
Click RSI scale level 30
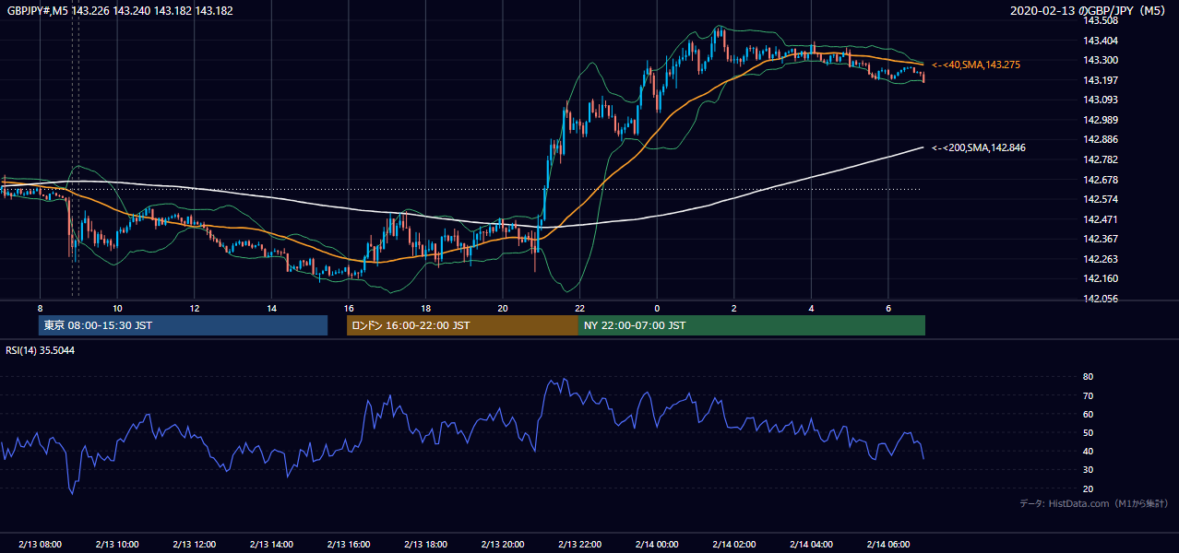1088,470
